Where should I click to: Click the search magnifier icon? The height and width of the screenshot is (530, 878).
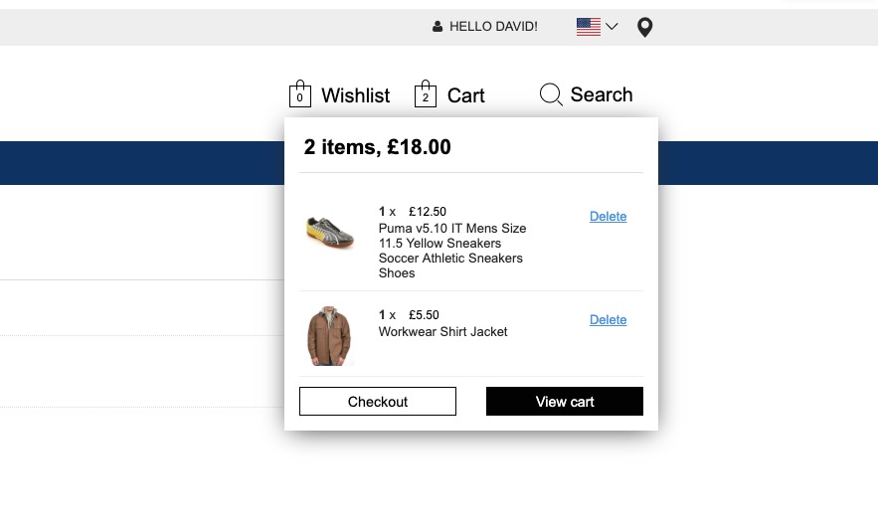[551, 94]
